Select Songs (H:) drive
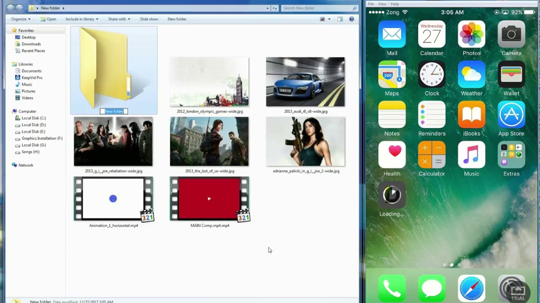540x303 pixels. [30, 151]
